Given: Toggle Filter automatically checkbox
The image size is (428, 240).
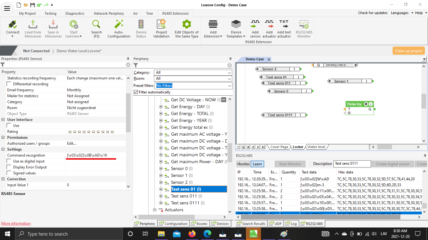Looking at the screenshot, I should coord(136,92).
